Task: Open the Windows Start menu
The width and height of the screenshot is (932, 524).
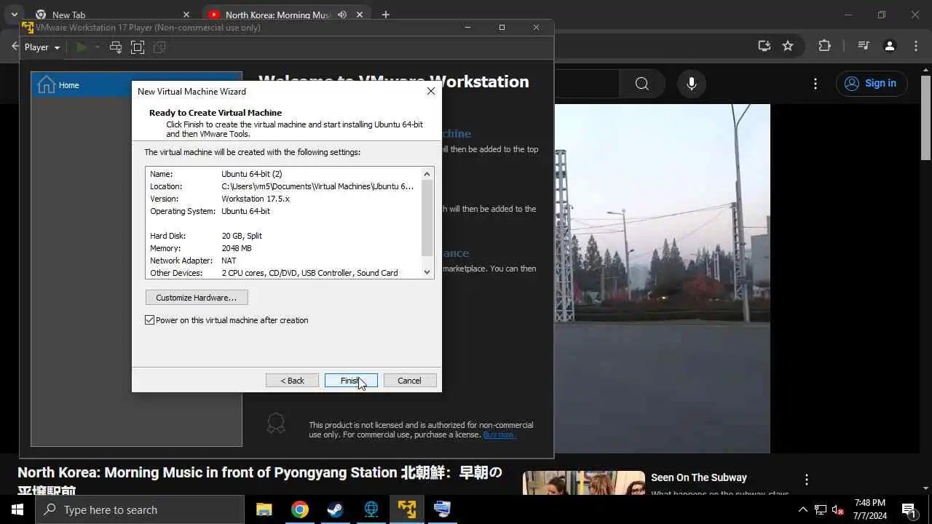Action: (17, 509)
